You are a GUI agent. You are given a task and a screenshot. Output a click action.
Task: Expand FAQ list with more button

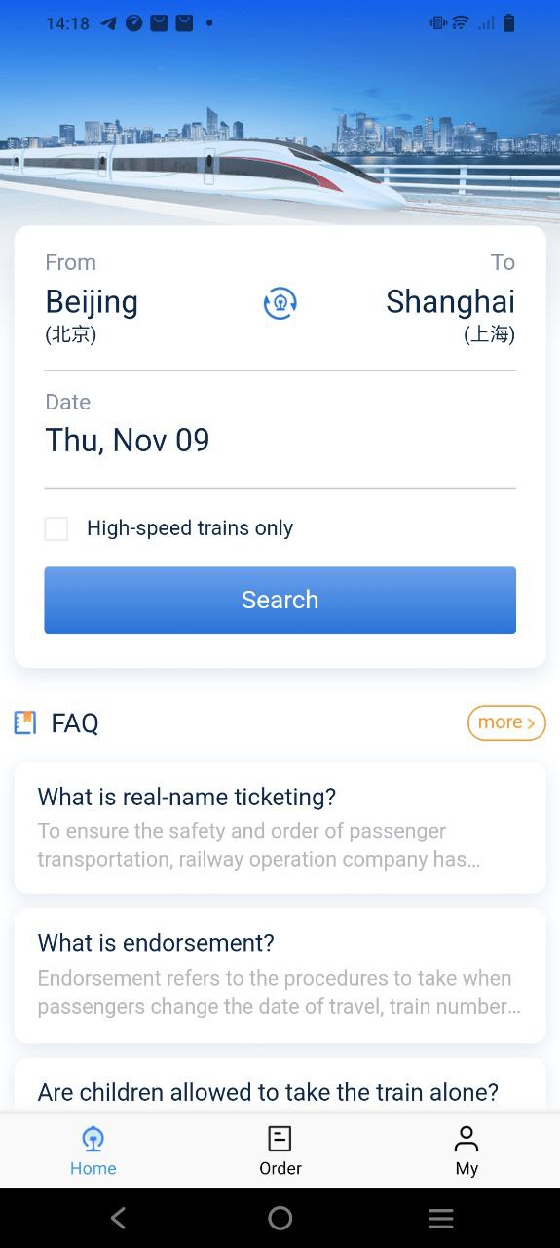tap(506, 722)
